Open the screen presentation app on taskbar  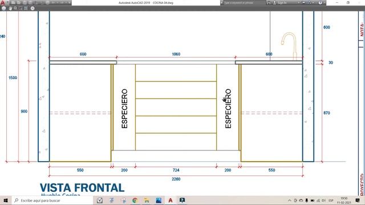click(182, 200)
